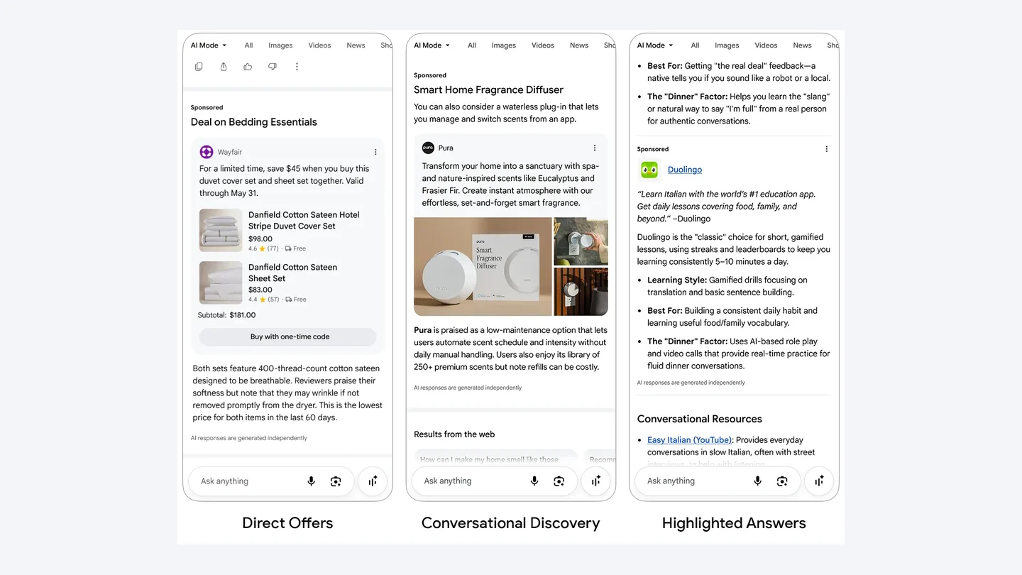Click Danfield Cotton Sateen Sheet Set title

(292, 273)
